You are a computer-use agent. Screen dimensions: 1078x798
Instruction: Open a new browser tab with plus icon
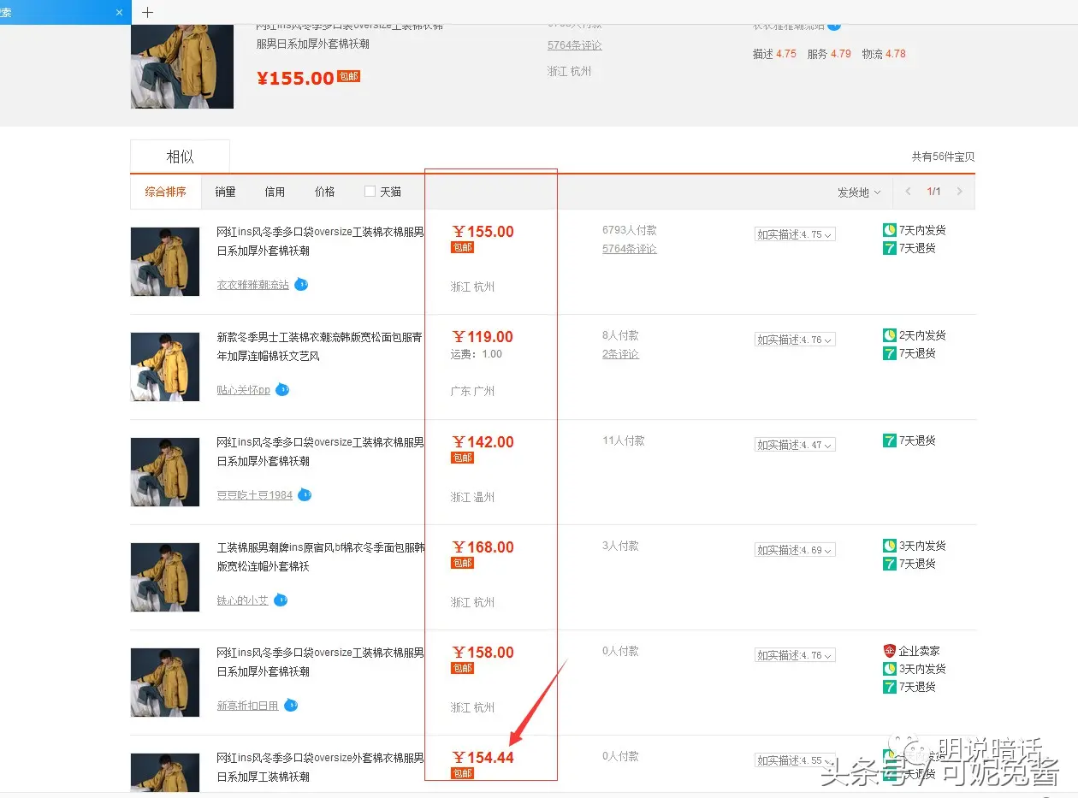(147, 12)
